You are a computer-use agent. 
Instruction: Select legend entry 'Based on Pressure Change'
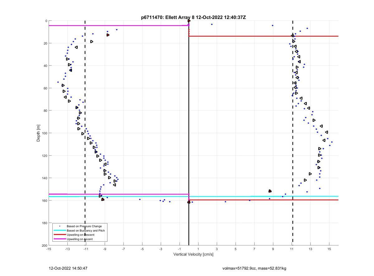(x=84, y=226)
